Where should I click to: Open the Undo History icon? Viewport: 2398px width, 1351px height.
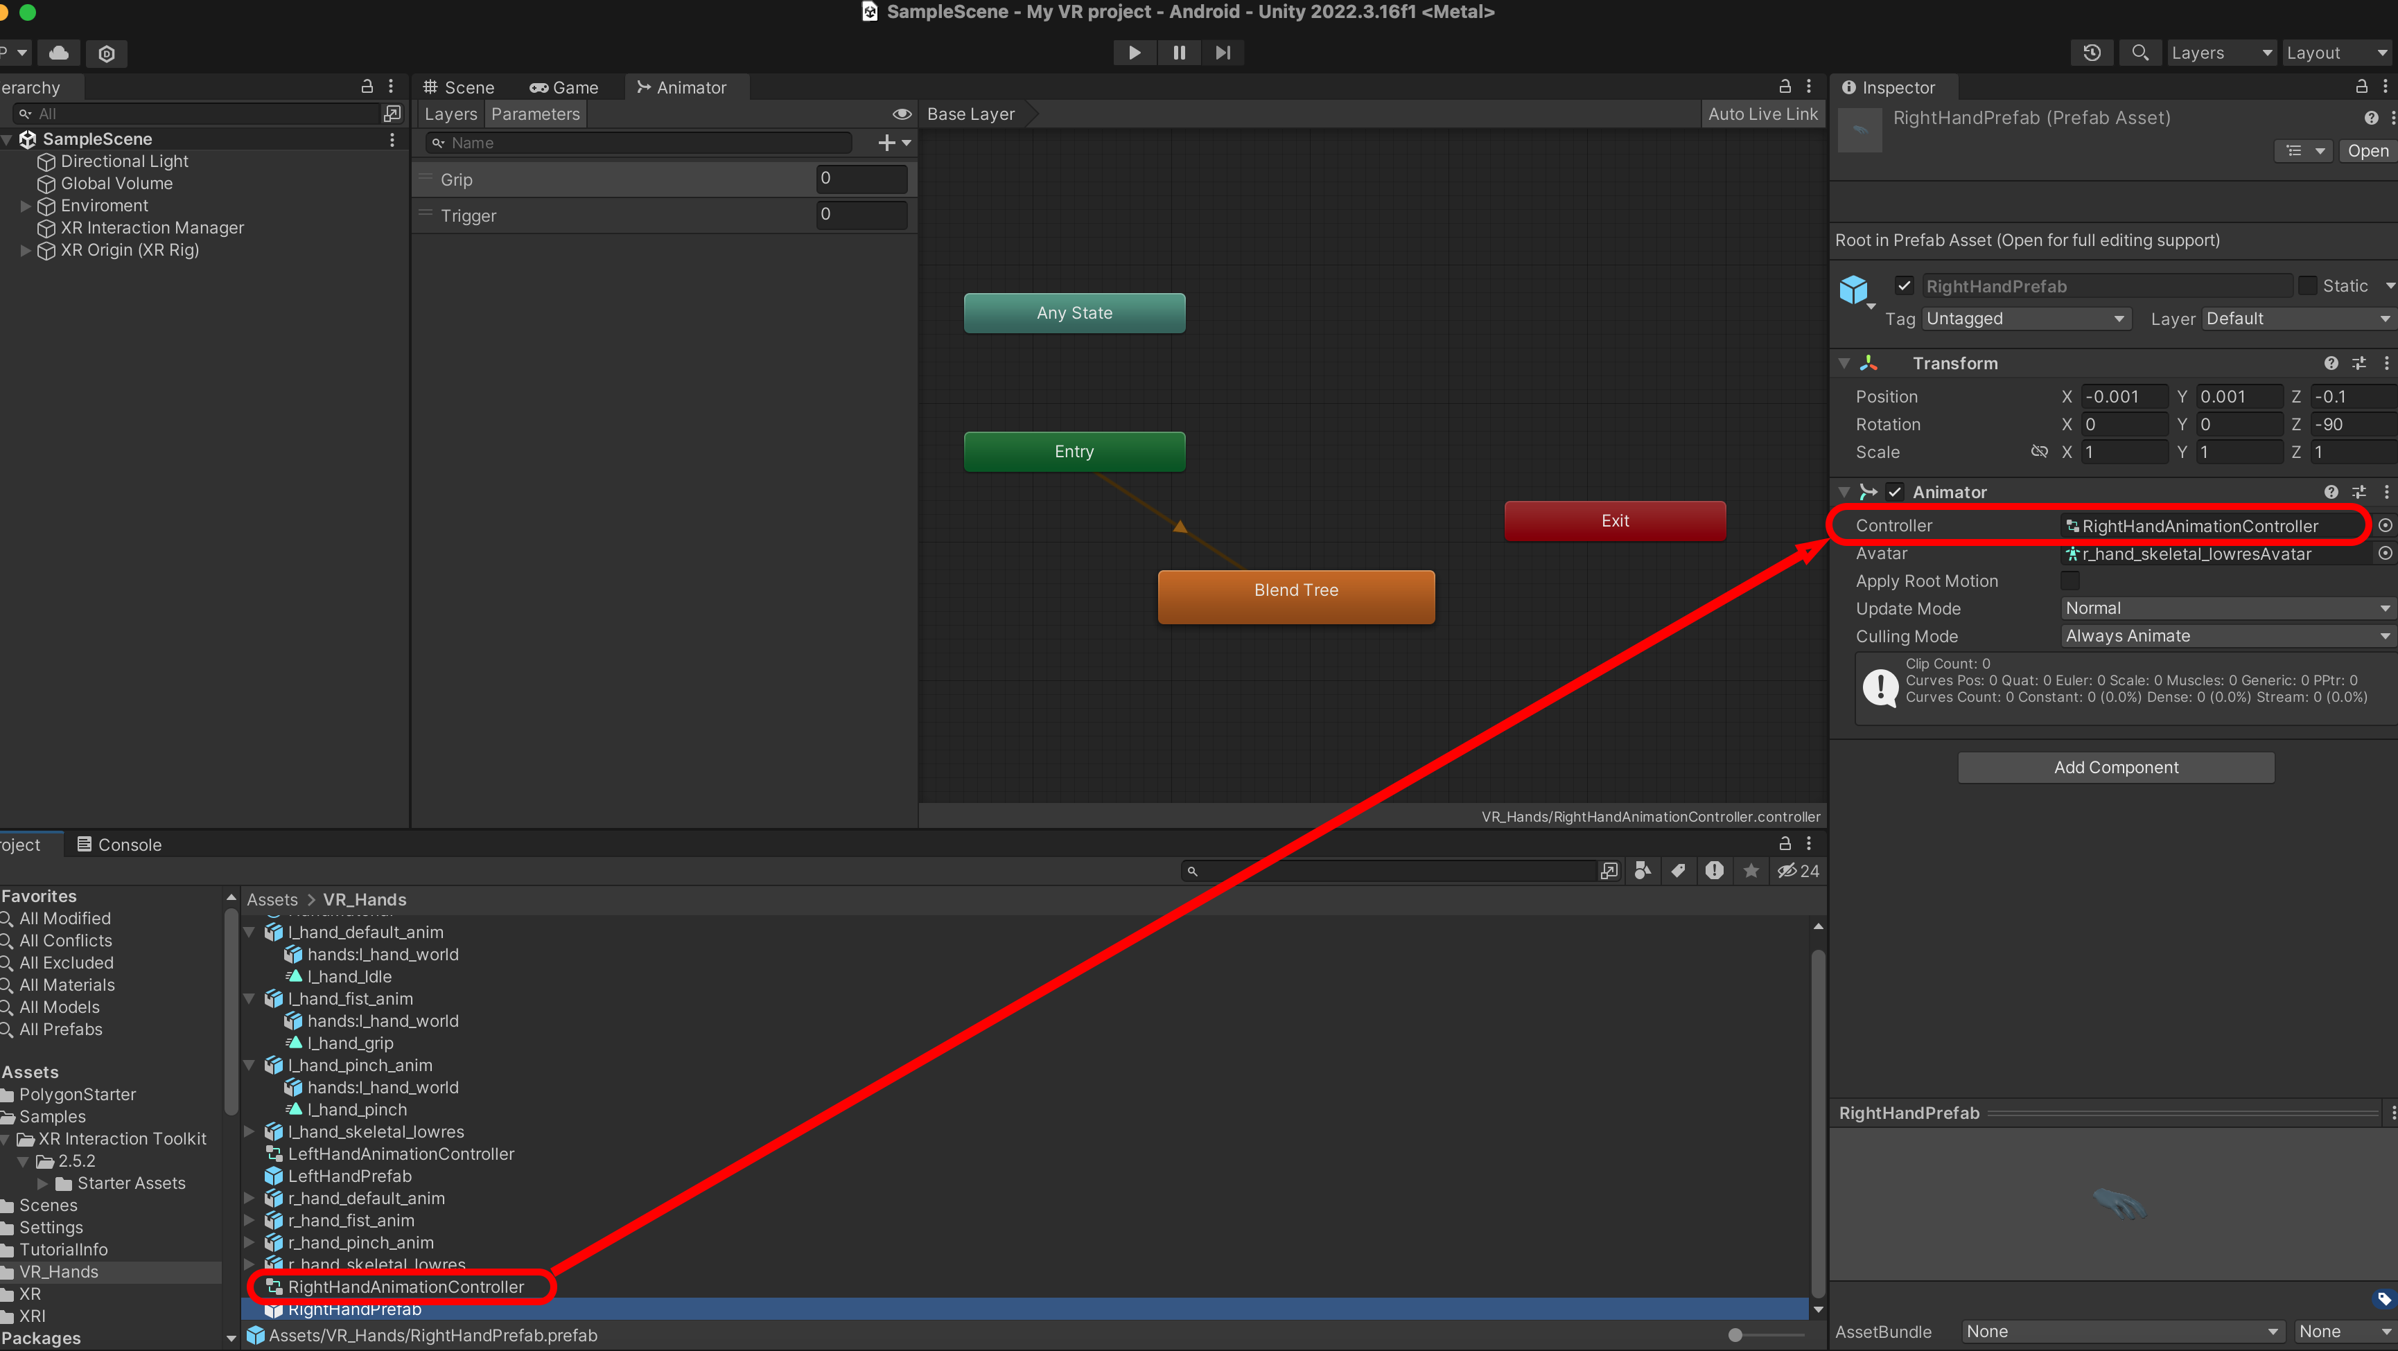point(2091,53)
